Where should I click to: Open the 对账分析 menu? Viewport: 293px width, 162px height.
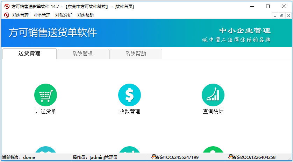(x=64, y=15)
